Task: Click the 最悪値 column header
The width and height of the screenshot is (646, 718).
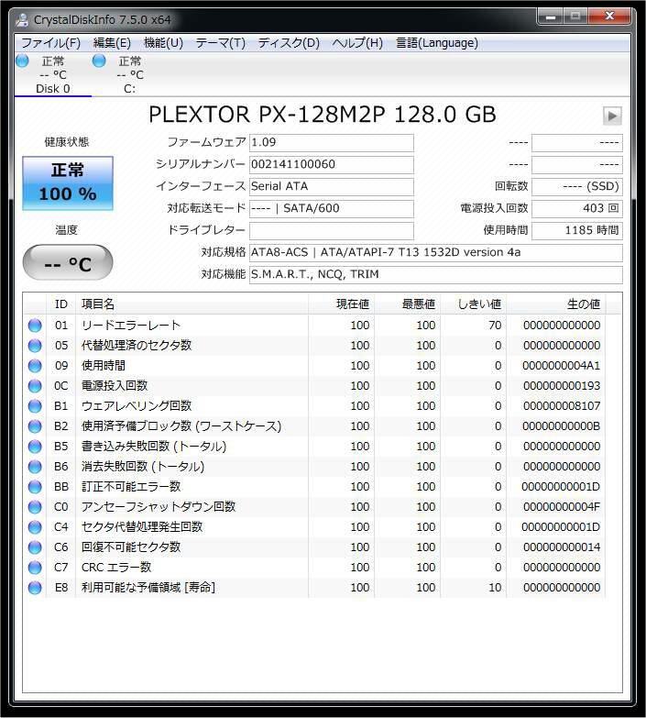Action: tap(407, 304)
